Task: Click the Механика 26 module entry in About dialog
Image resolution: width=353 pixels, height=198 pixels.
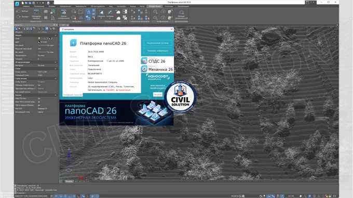Action: click(x=157, y=69)
